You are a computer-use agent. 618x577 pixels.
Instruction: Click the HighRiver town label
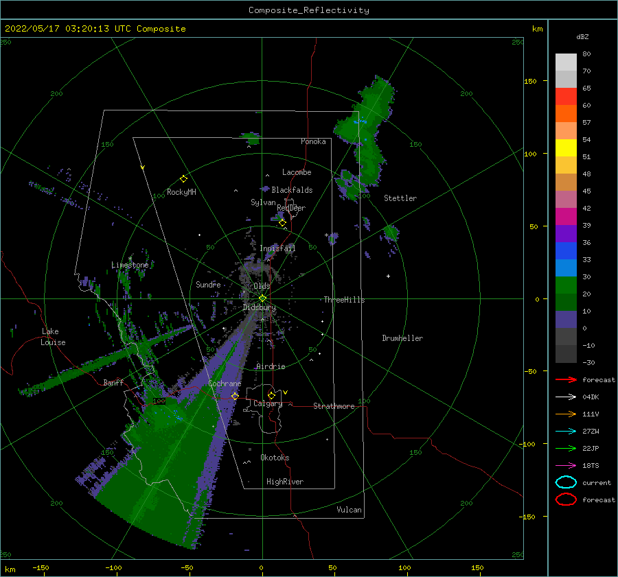[285, 482]
